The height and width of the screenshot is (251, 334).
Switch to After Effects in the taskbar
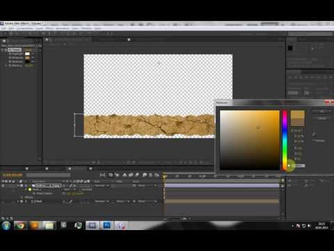point(93,225)
